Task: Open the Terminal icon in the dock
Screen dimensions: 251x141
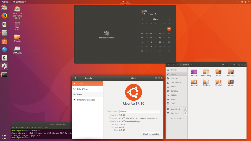Action: click(4, 75)
